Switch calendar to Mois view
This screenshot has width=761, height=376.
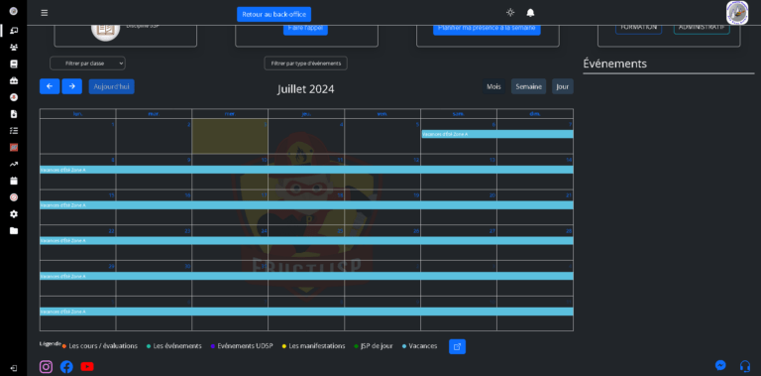(494, 86)
